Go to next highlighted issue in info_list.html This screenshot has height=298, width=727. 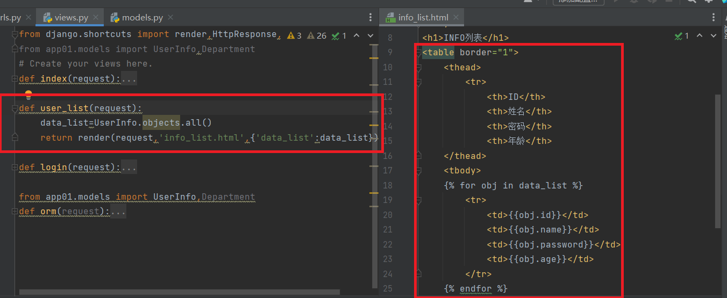(714, 37)
